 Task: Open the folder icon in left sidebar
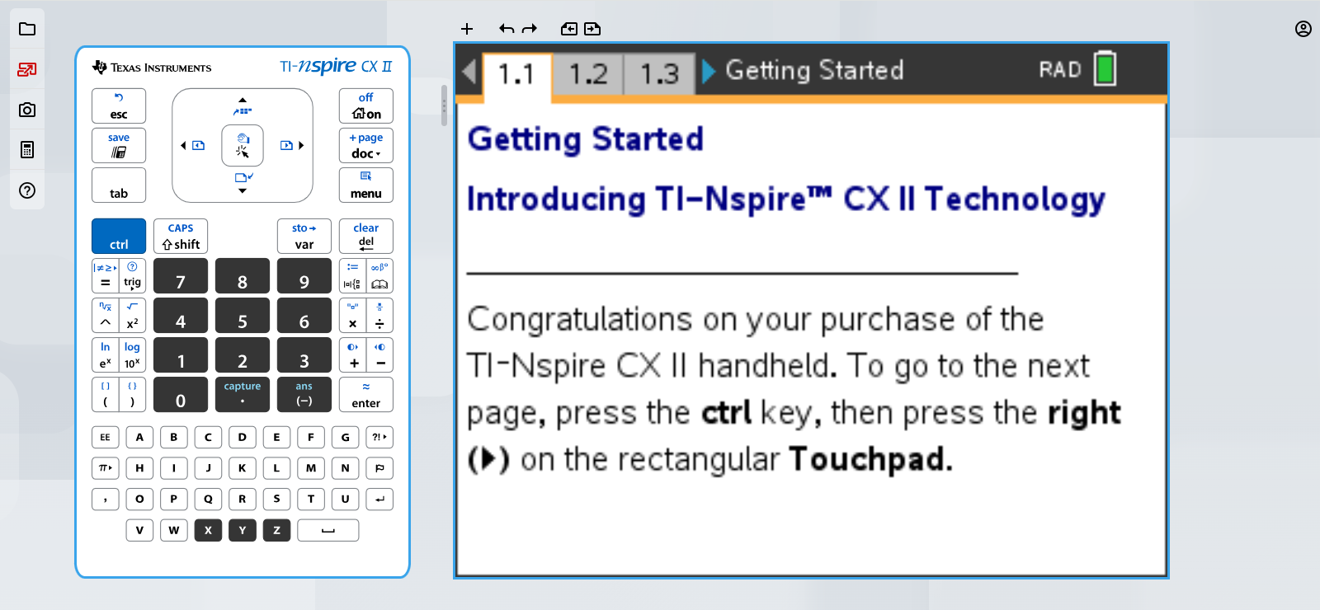coord(27,29)
